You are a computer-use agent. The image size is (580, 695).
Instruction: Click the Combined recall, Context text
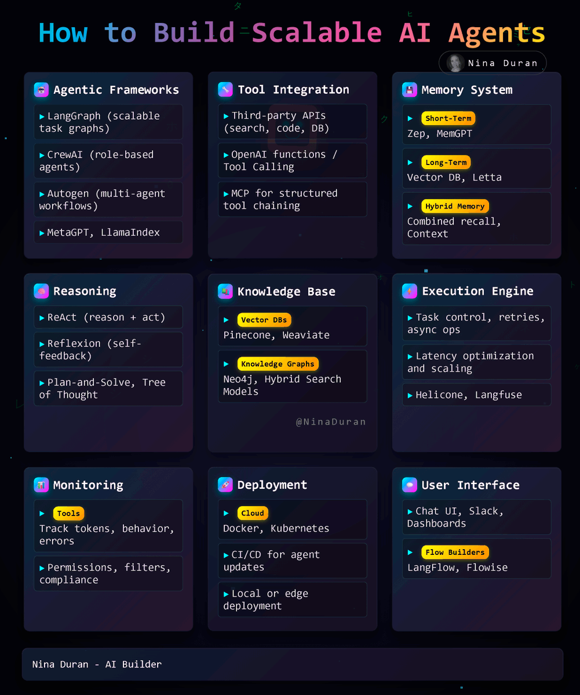(454, 228)
